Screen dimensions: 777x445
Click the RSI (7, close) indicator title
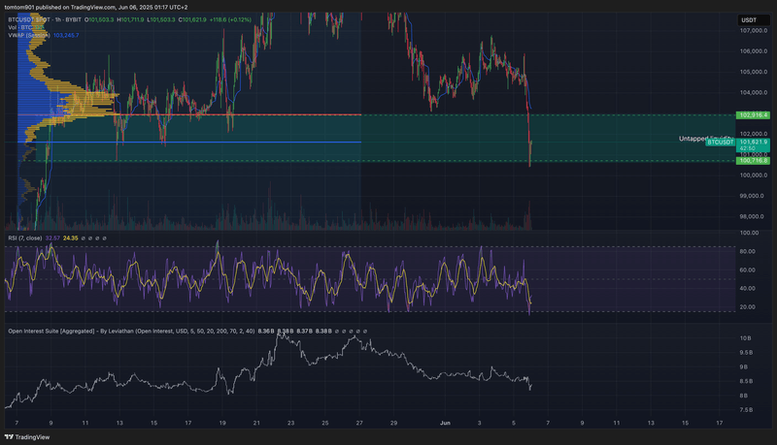click(25, 238)
